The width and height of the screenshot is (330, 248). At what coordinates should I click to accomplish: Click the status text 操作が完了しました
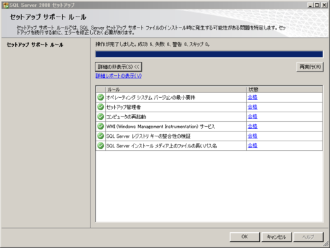[x=116, y=44]
